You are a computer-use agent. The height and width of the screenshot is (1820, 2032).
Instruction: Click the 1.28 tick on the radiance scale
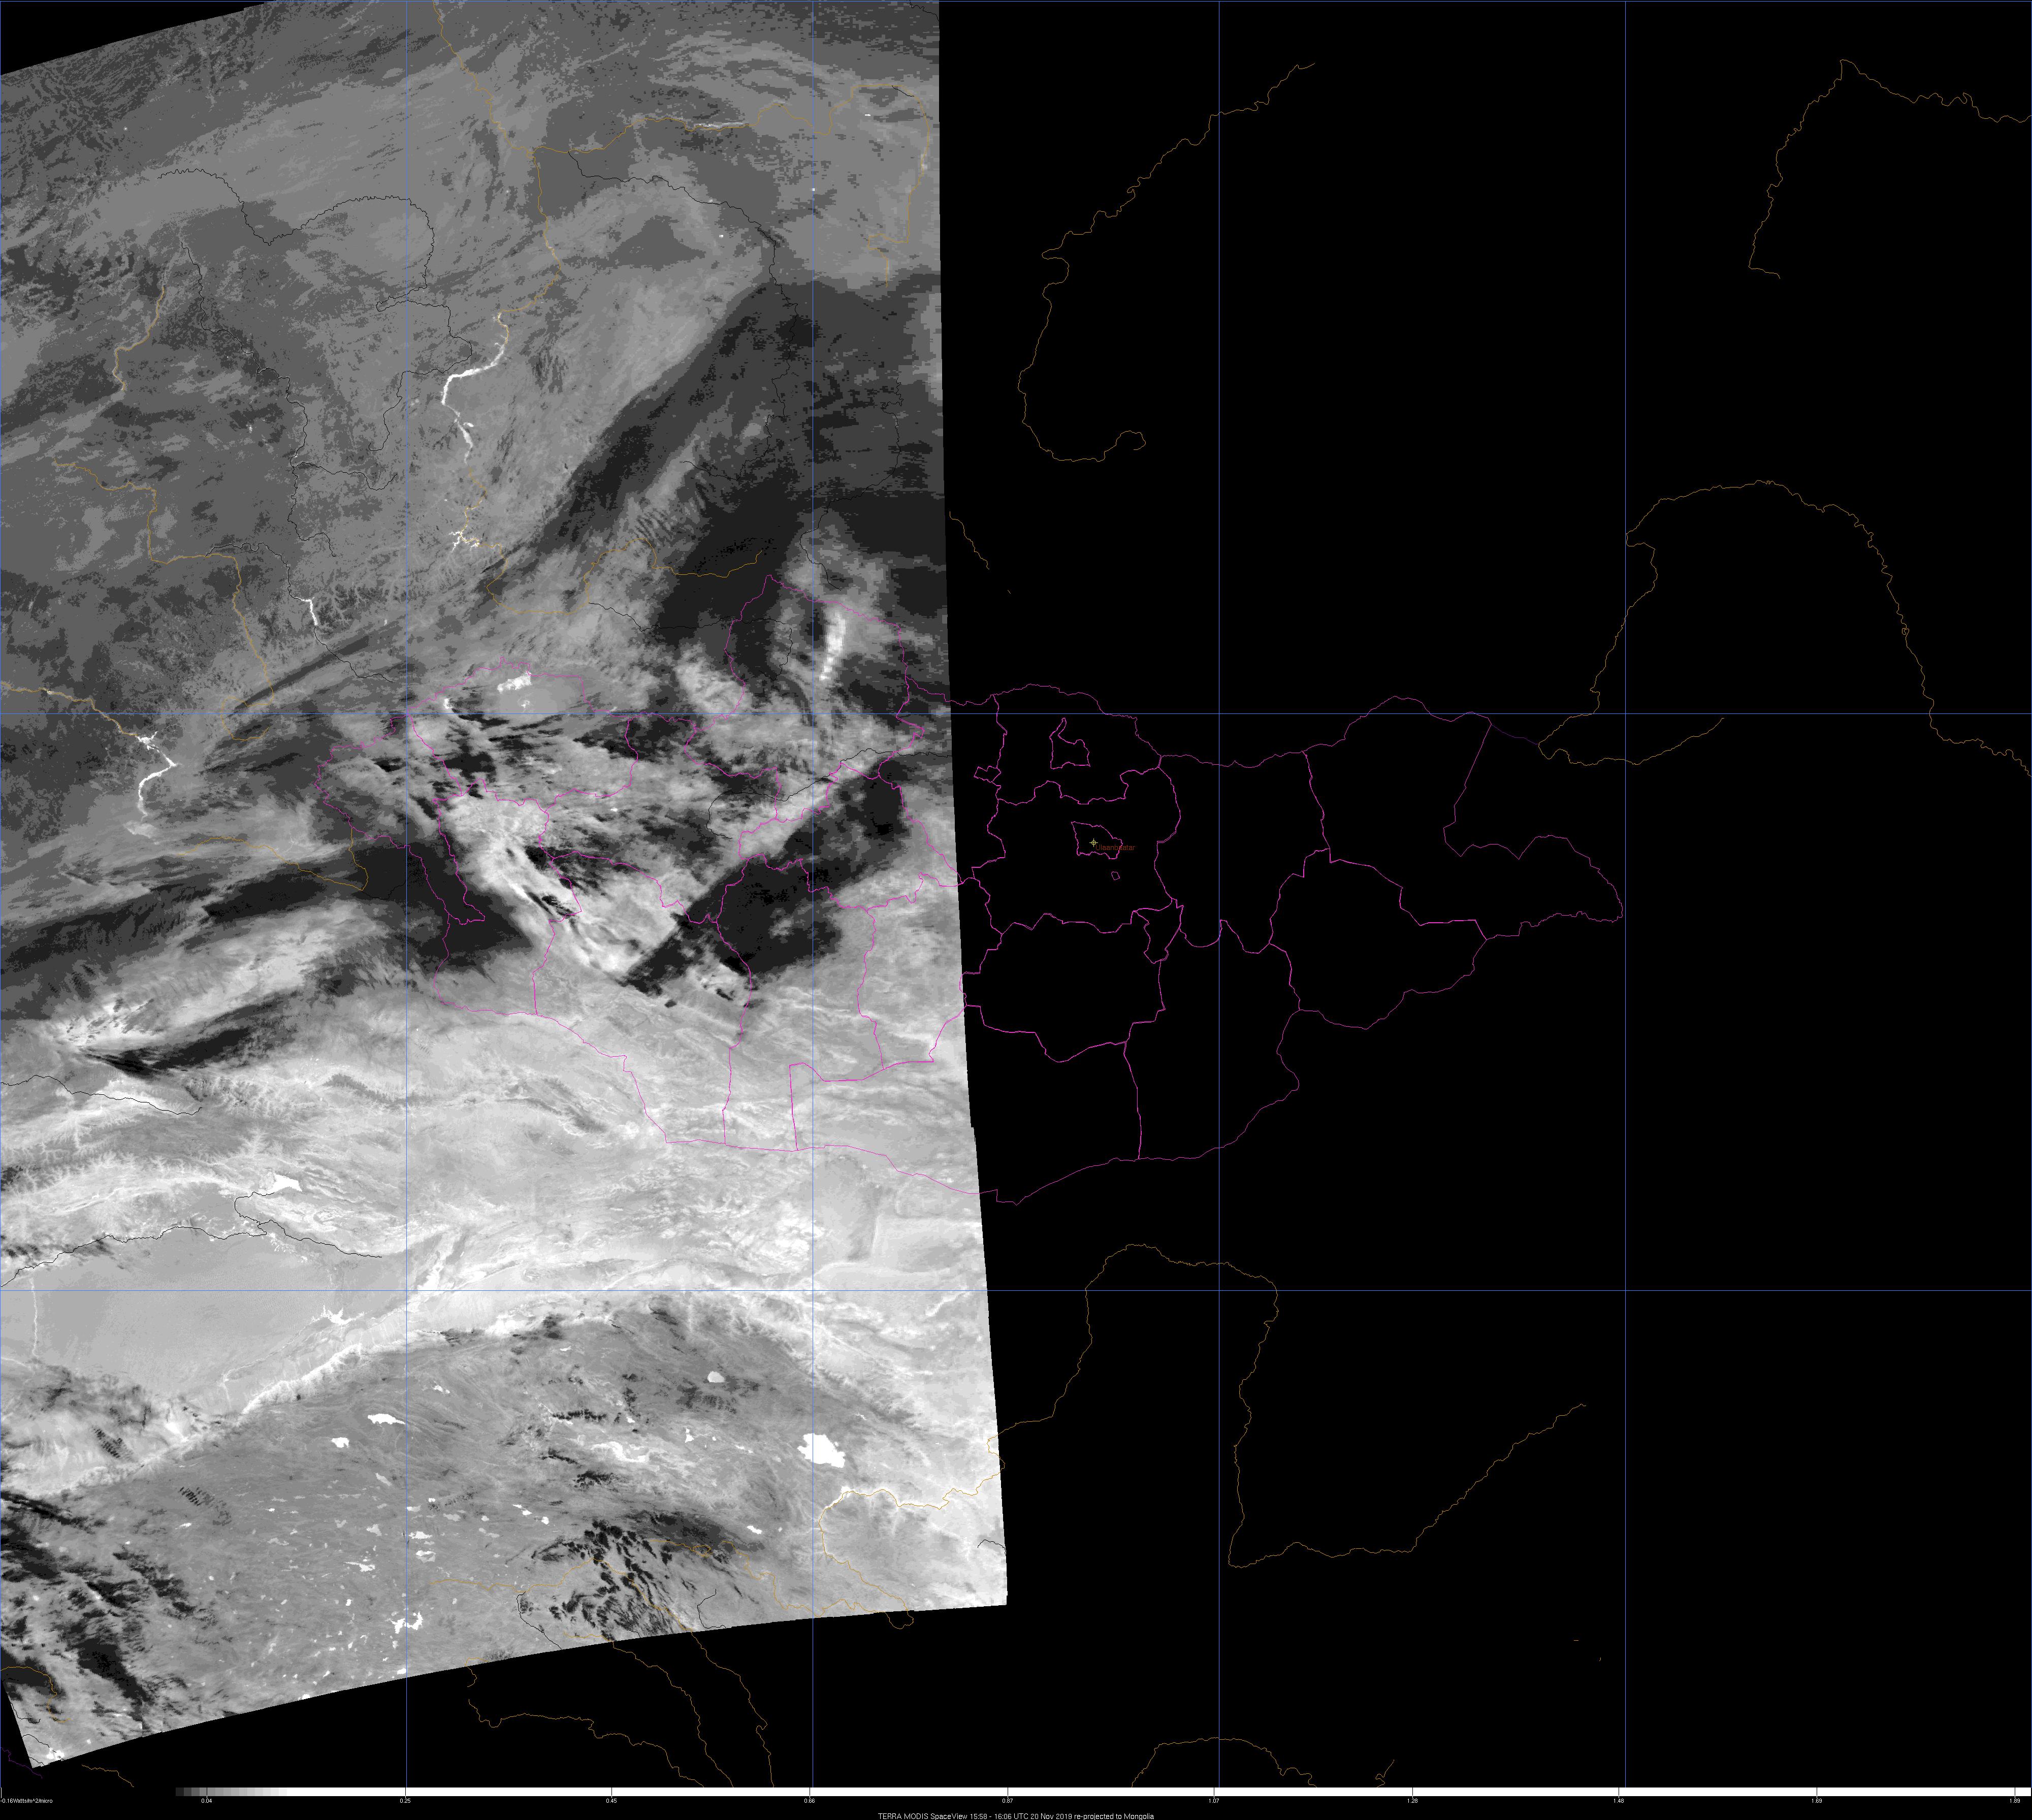click(x=1412, y=1801)
